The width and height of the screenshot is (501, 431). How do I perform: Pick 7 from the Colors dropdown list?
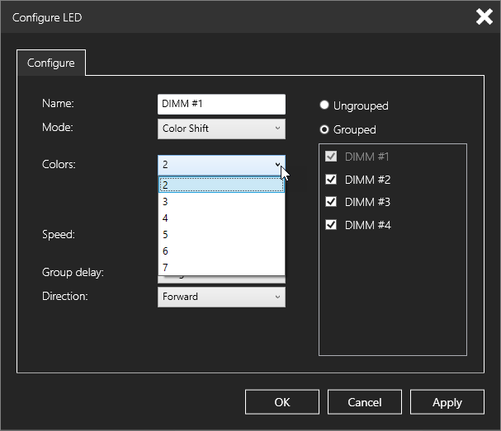(220, 267)
